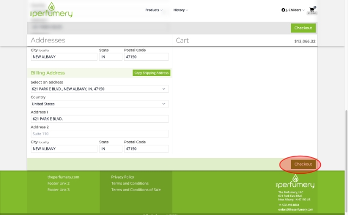Expand the Products menu
This screenshot has height=215, width=348.
154,10
